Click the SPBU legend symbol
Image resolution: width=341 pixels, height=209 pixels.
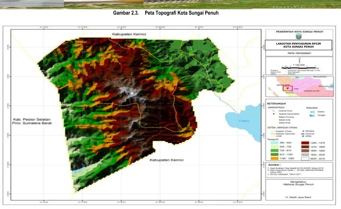303,137
